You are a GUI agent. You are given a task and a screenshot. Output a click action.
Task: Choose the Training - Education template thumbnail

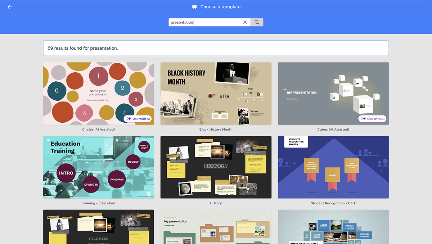pos(99,167)
